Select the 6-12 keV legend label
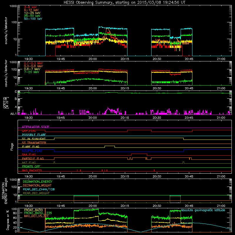Image resolution: width=235 pixels, height=235 pixels. pyautogui.click(x=31, y=10)
